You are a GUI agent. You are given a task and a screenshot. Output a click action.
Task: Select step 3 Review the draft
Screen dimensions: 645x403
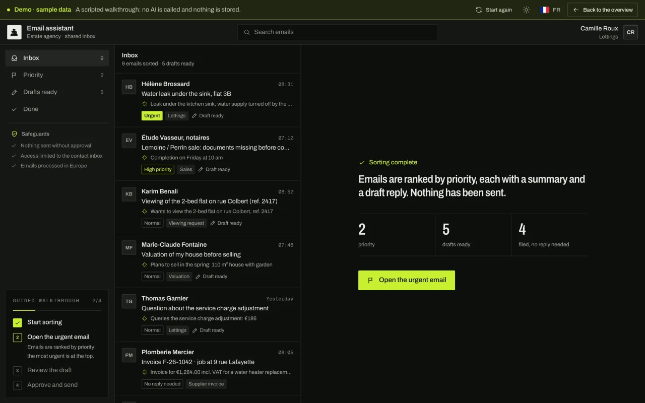click(x=49, y=370)
